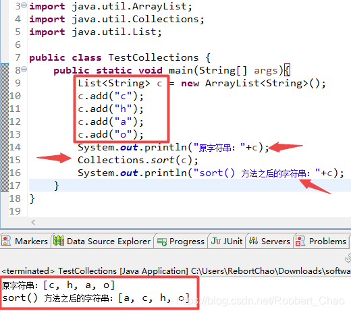
Task: Click the JUnit 'Ju' icon
Action: 216,241
